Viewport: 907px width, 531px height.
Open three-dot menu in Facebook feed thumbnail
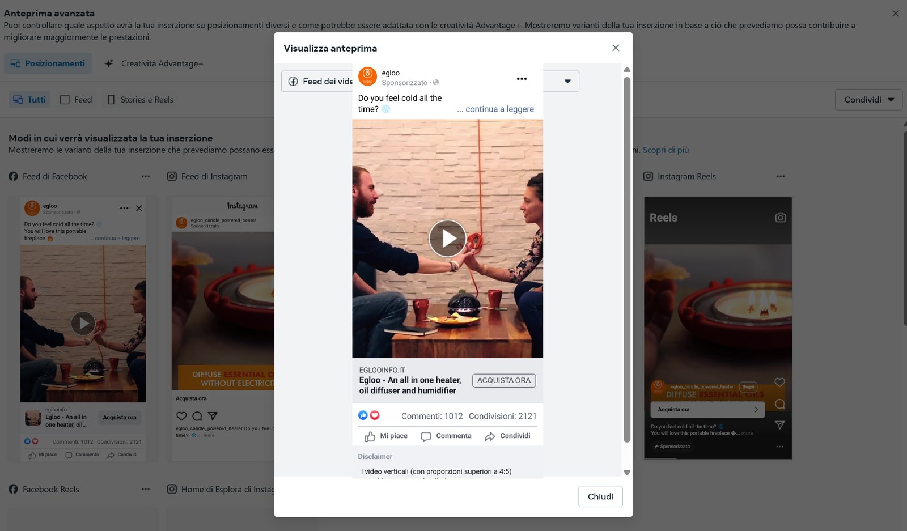click(x=124, y=209)
